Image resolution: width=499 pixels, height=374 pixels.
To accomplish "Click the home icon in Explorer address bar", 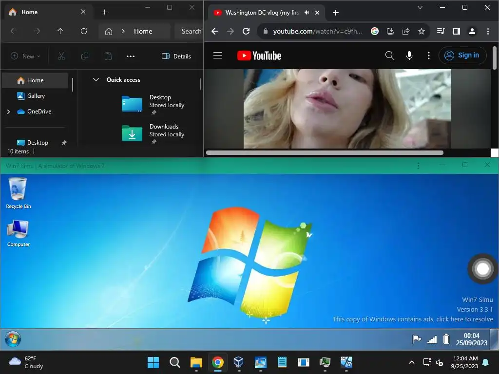I will tap(109, 31).
